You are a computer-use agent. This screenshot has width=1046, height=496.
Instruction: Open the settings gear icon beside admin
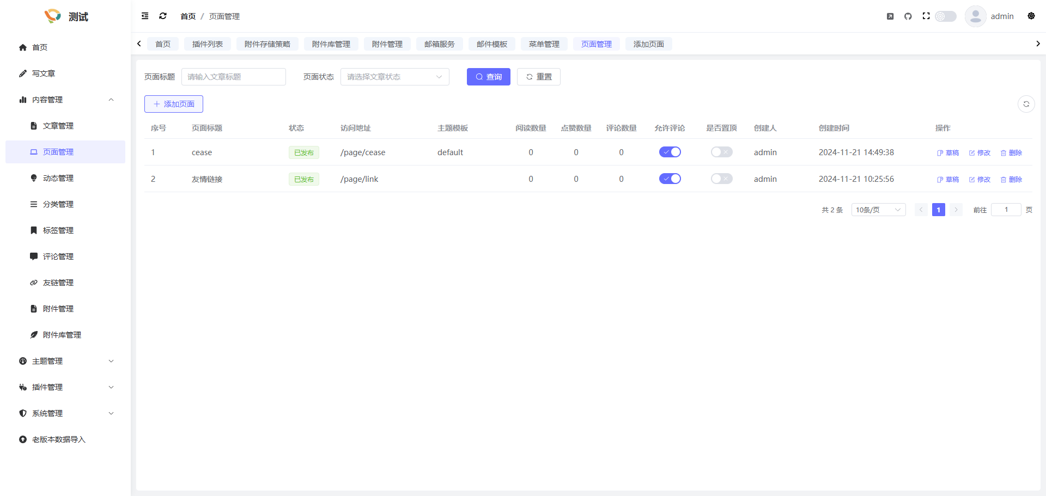click(1031, 16)
